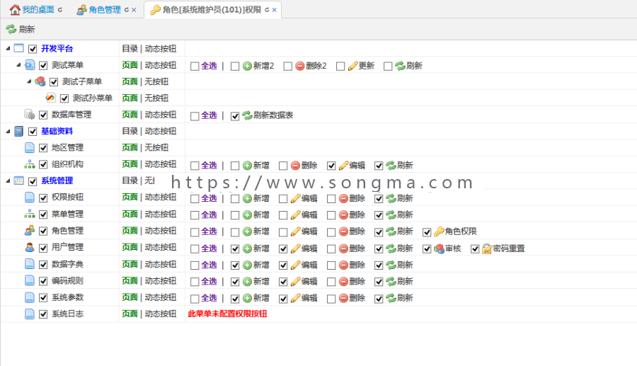Uncheck the 编辑 checkbox in 组织机构 row
This screenshot has height=366, width=637.
(x=331, y=166)
